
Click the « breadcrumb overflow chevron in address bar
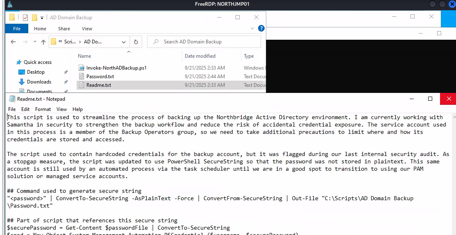pyautogui.click(x=61, y=41)
